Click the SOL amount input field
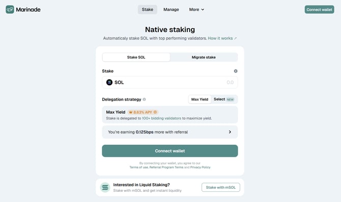This screenshot has height=202, width=341. [170, 82]
